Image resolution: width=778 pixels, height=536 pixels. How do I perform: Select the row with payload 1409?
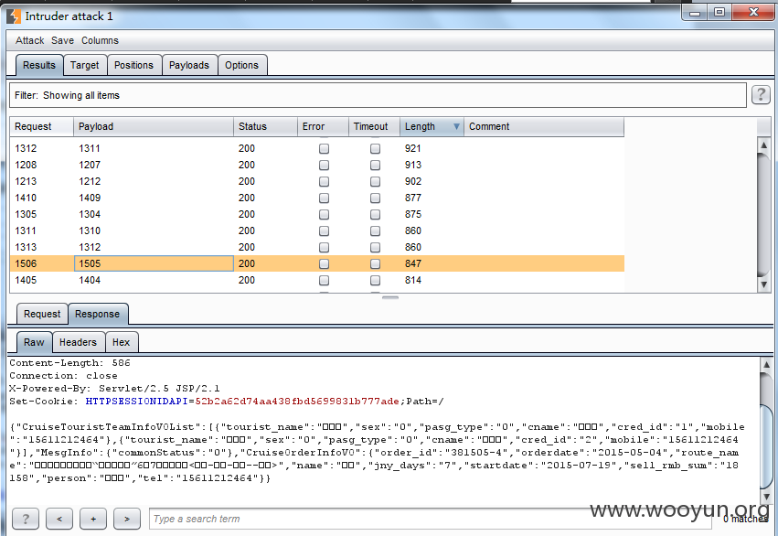click(317, 198)
